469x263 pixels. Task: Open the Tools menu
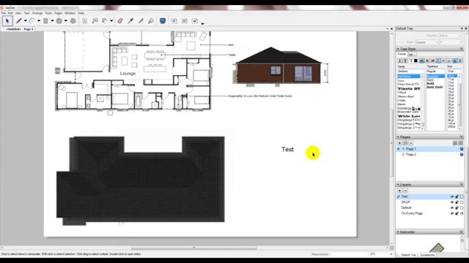[48, 13]
